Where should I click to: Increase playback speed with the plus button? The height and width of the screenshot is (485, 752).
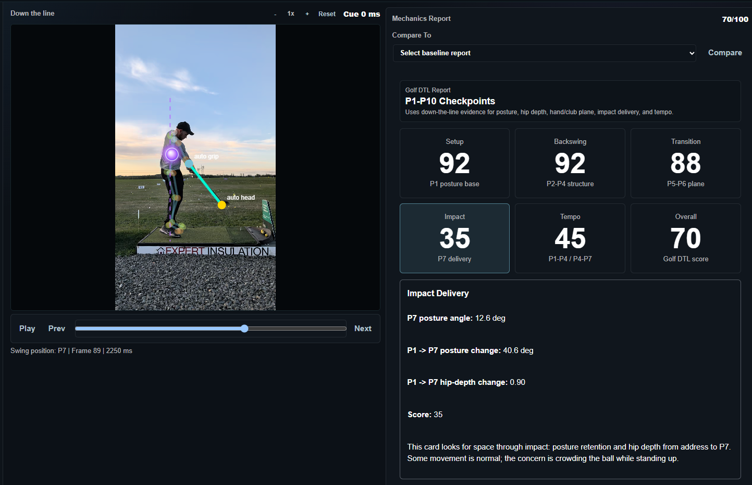[x=307, y=14]
